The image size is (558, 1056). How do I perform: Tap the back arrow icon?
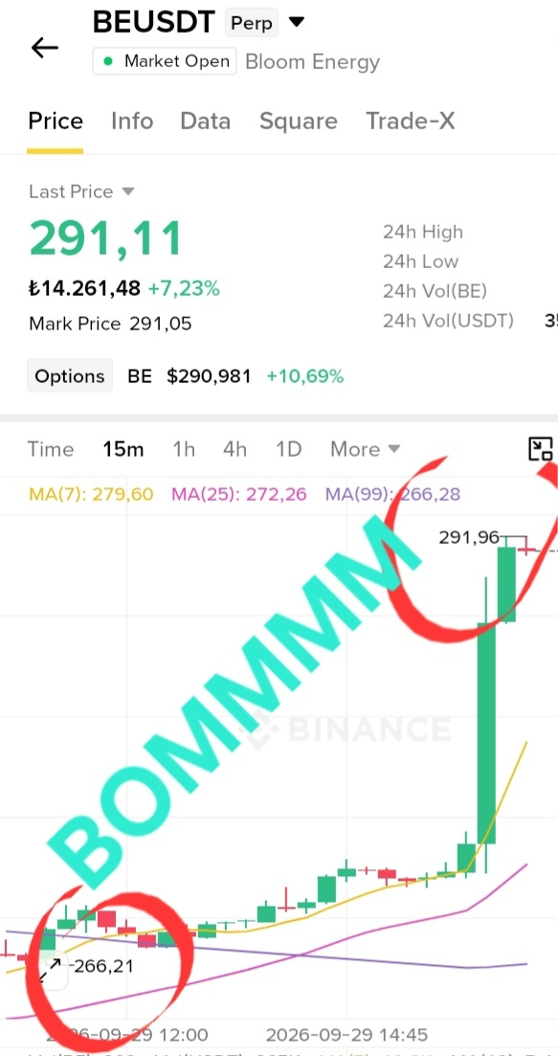tap(45, 48)
